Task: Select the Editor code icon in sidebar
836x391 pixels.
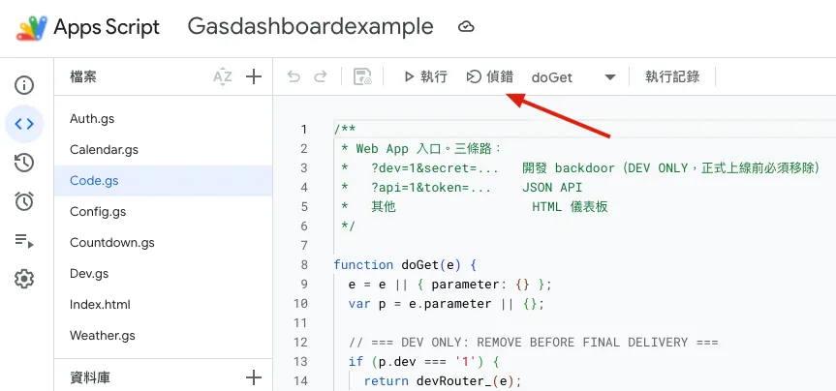Action: tap(24, 124)
